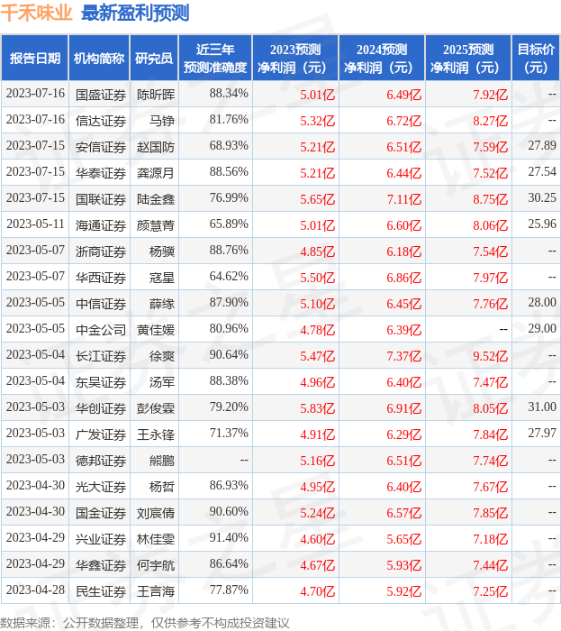
Task: Select the 海通证券 institution cell
Action: coord(101,225)
